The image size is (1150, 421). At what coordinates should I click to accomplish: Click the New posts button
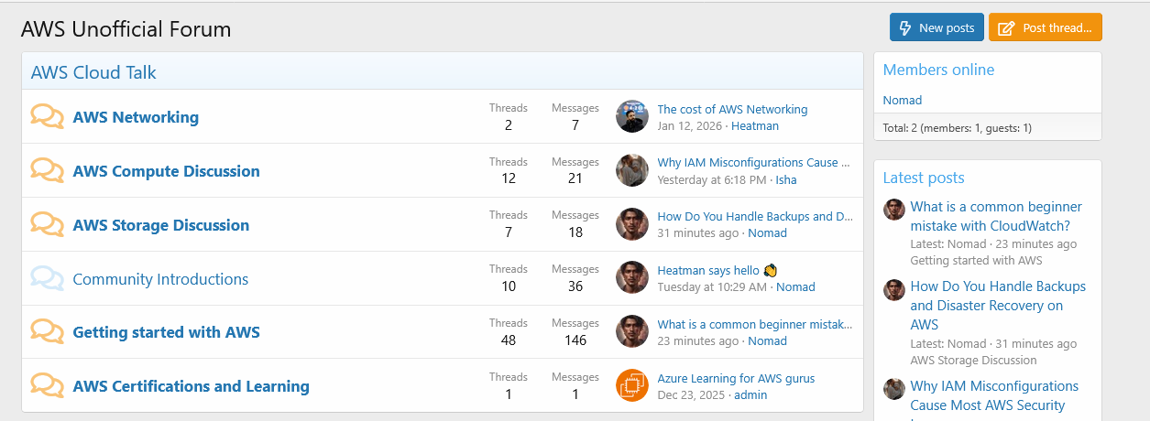pyautogui.click(x=936, y=27)
